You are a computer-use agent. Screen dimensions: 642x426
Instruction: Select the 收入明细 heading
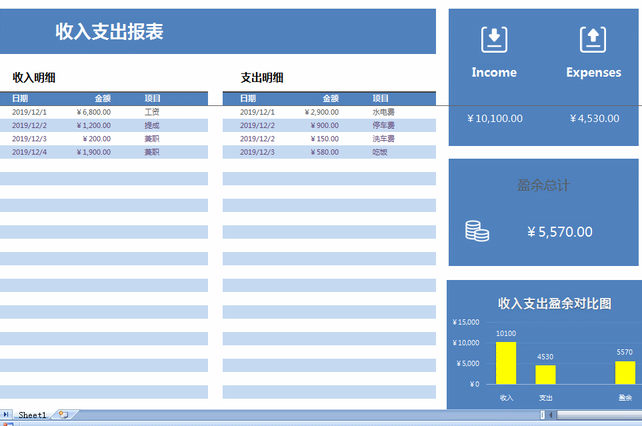click(34, 77)
